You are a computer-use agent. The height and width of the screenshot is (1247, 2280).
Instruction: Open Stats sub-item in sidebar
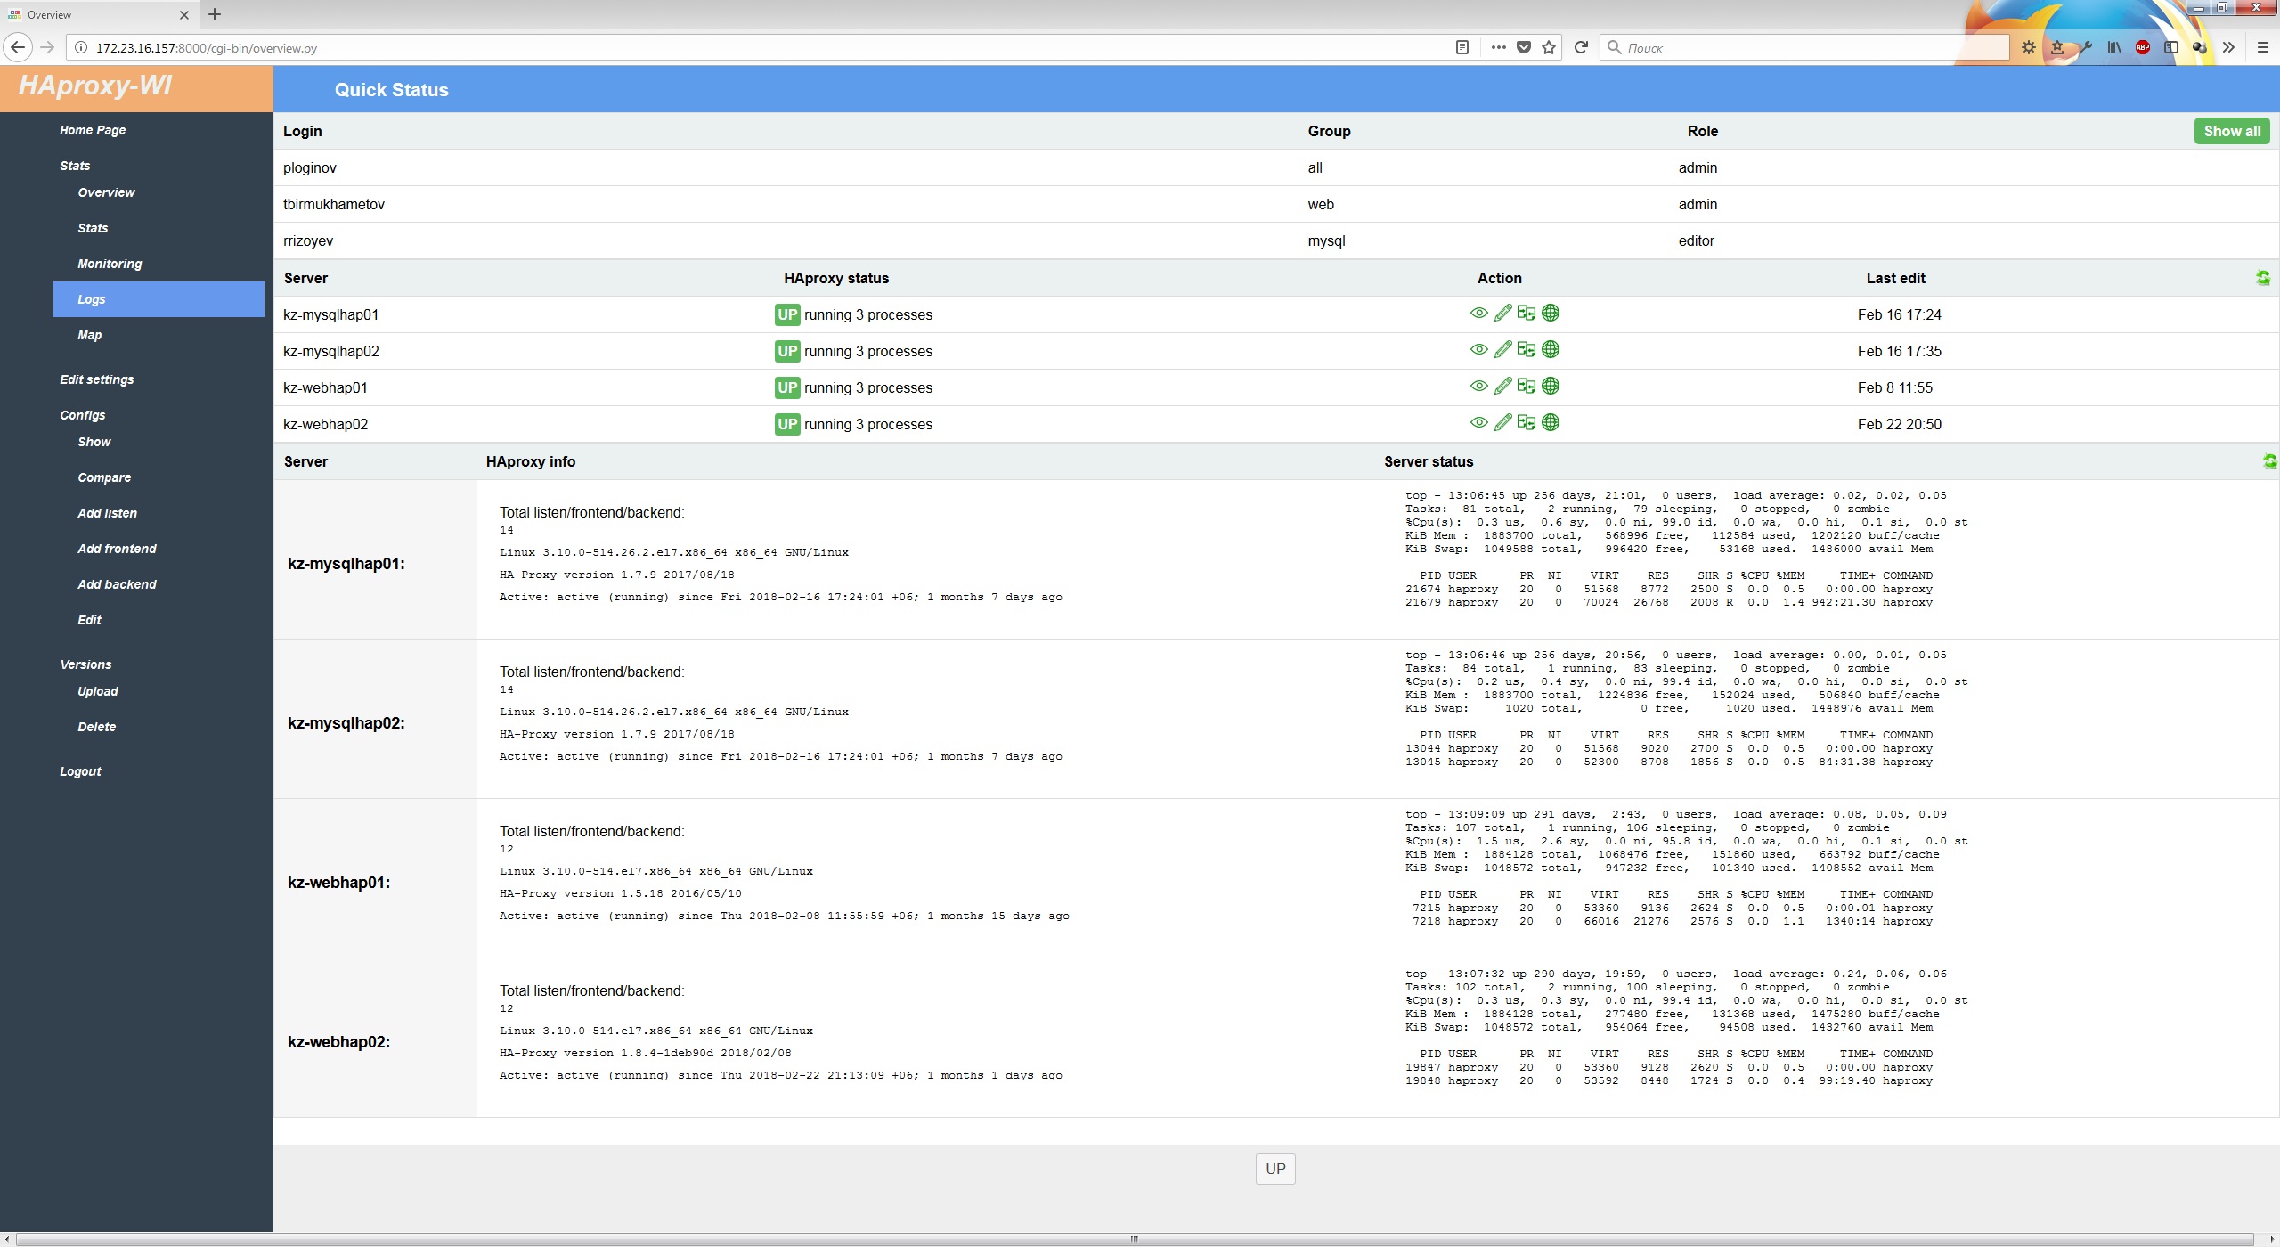pos(93,228)
